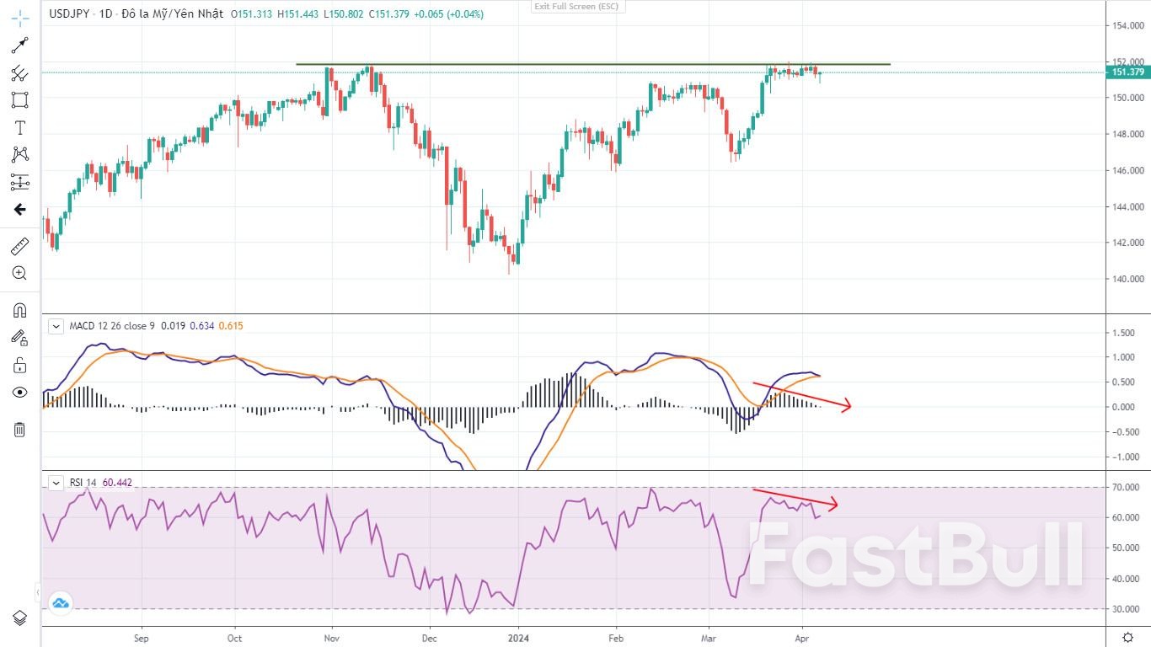
Task: Click the 2024 label on time axis
Action: click(x=519, y=638)
